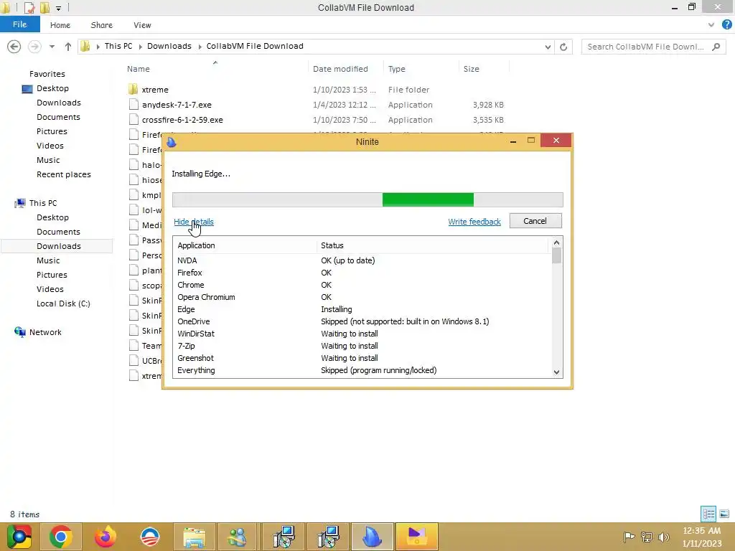Click the Properties quick access icon
The height and width of the screenshot is (551, 735).
pos(29,7)
